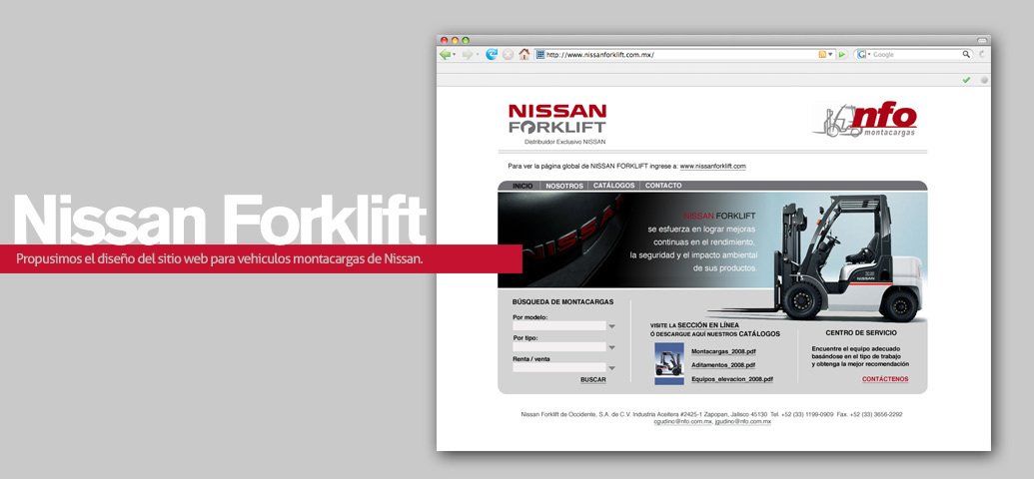Click the magnifier in the Google search box
The image size is (1034, 479).
[x=966, y=55]
